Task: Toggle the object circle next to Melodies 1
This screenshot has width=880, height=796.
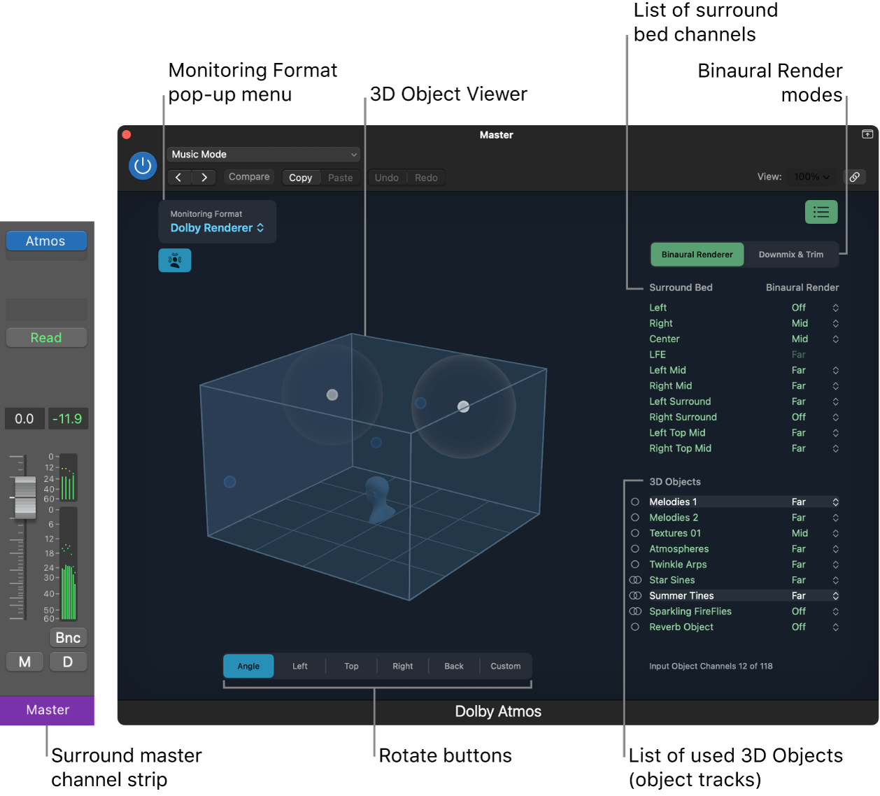Action: [x=635, y=502]
